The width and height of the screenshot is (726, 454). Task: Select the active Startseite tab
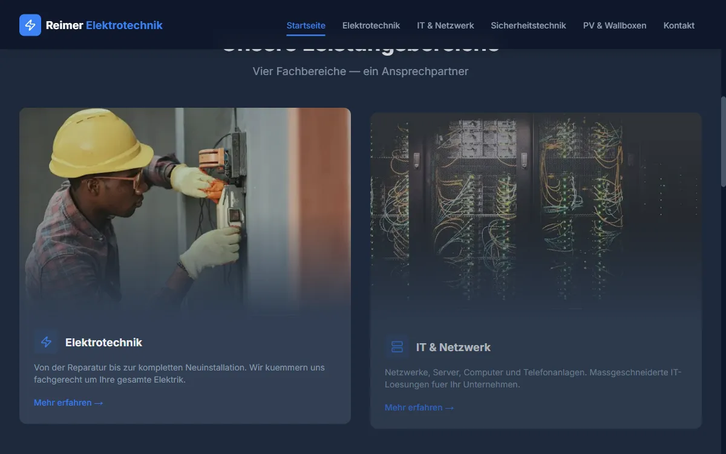pos(306,25)
